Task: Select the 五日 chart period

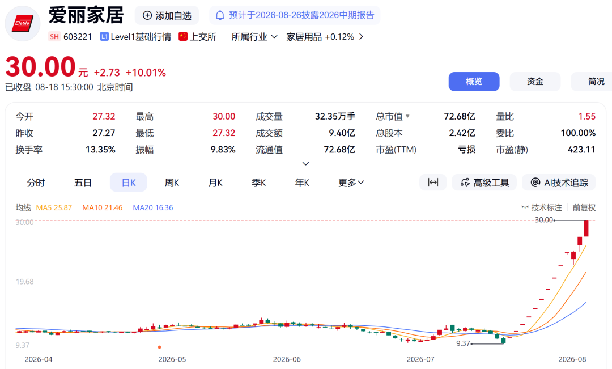Action: coord(83,183)
